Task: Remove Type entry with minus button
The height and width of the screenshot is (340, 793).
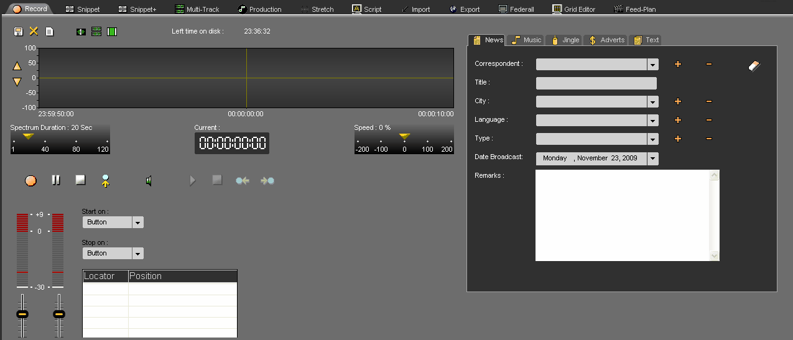Action: 708,139
